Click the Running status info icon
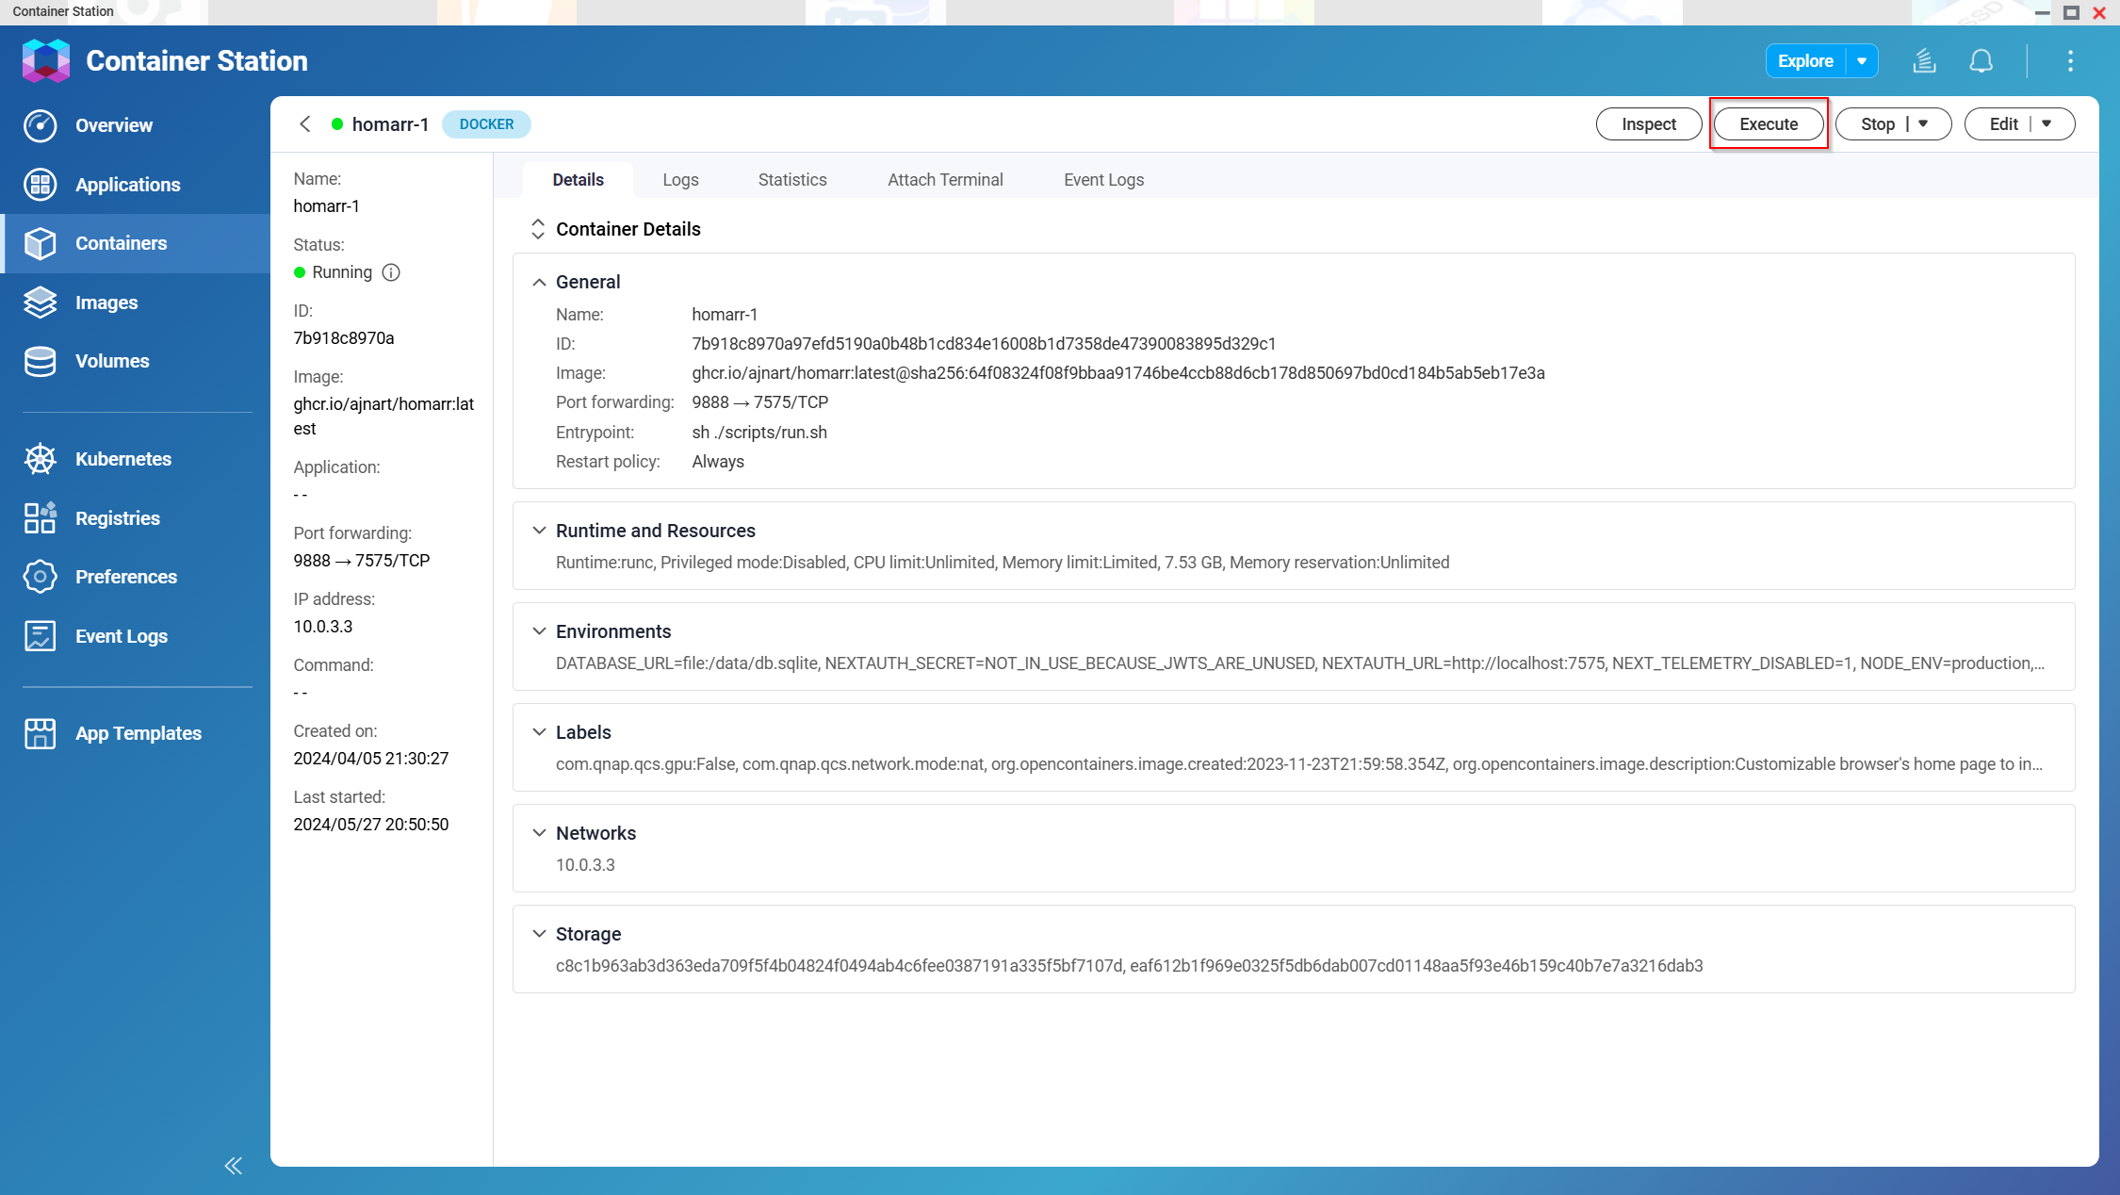This screenshot has height=1195, width=2120. (391, 272)
